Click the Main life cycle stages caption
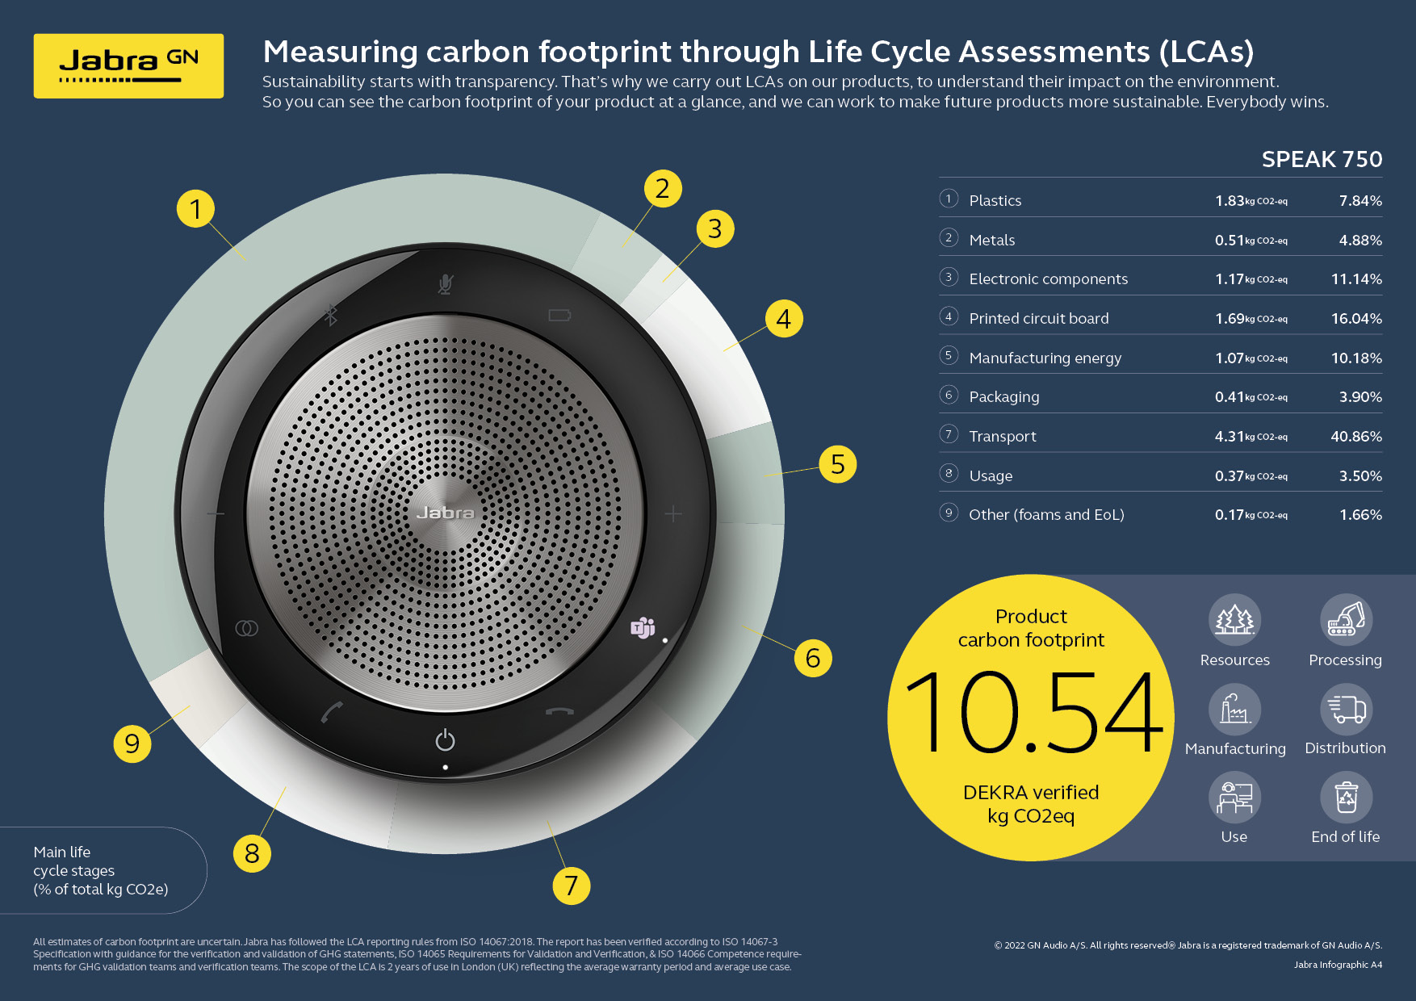This screenshot has height=1001, width=1416. [x=101, y=870]
